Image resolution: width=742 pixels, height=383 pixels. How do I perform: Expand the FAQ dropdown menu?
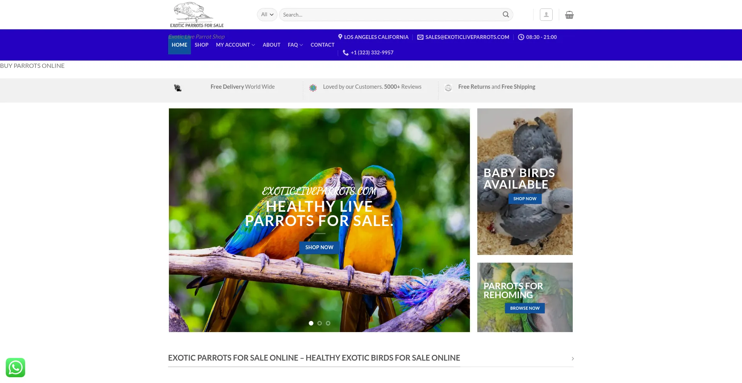[295, 45]
